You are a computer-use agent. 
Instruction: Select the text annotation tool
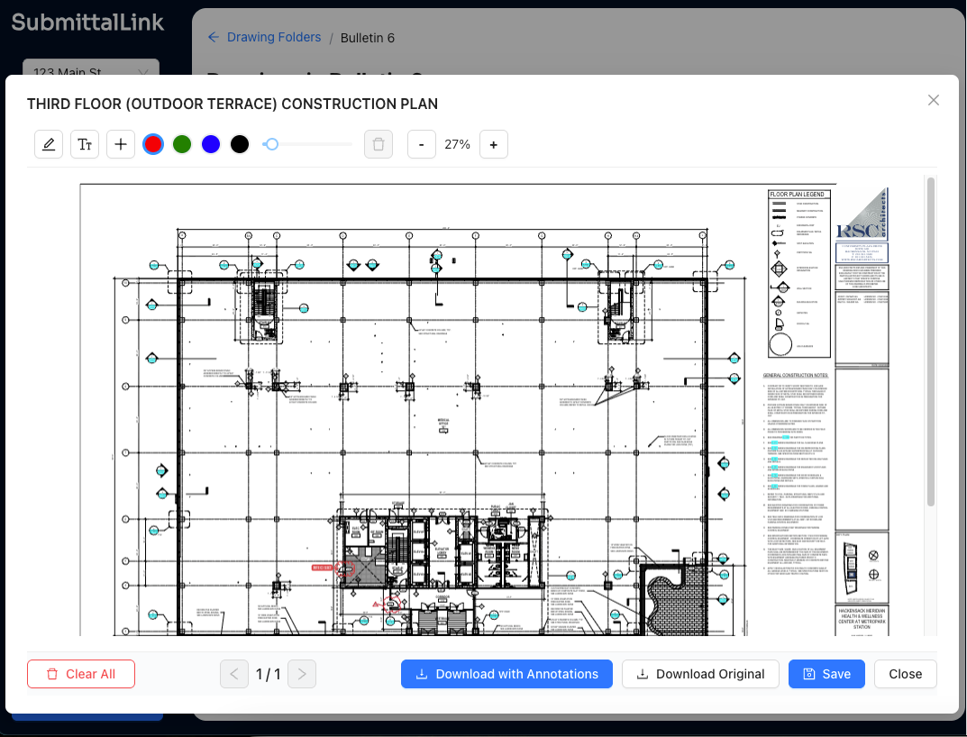[x=84, y=143]
